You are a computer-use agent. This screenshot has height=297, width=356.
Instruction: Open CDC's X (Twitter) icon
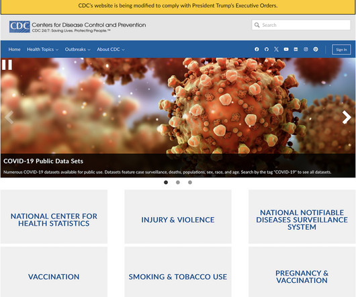tap(276, 49)
